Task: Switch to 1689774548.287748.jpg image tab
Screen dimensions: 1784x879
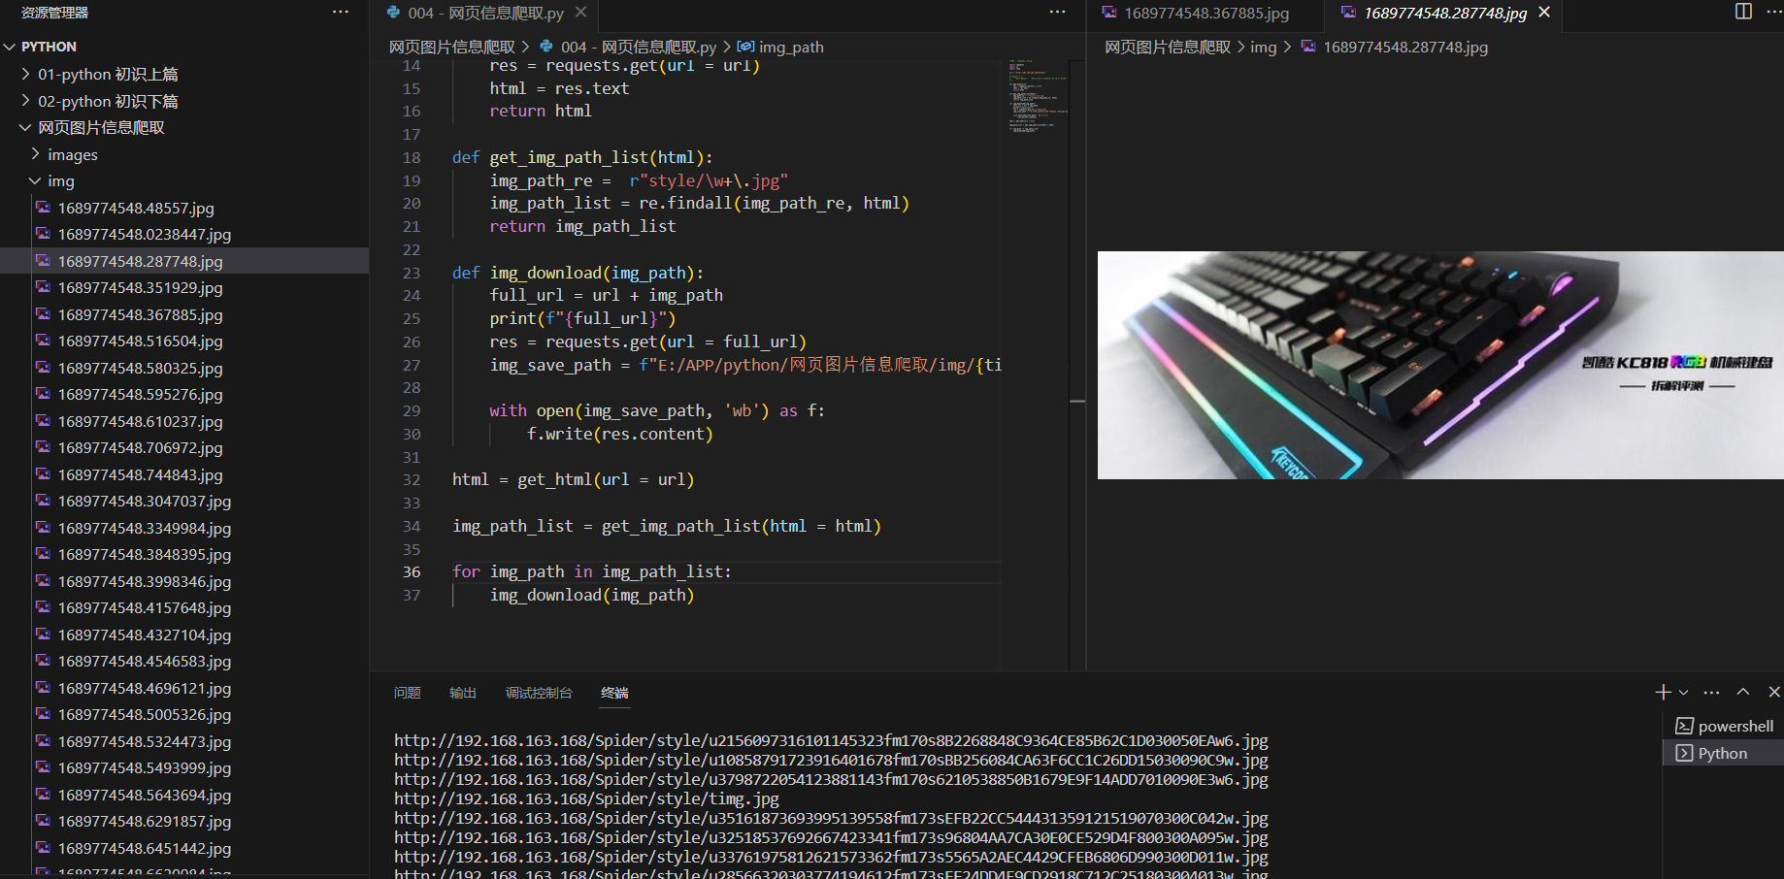Action: (x=1444, y=13)
